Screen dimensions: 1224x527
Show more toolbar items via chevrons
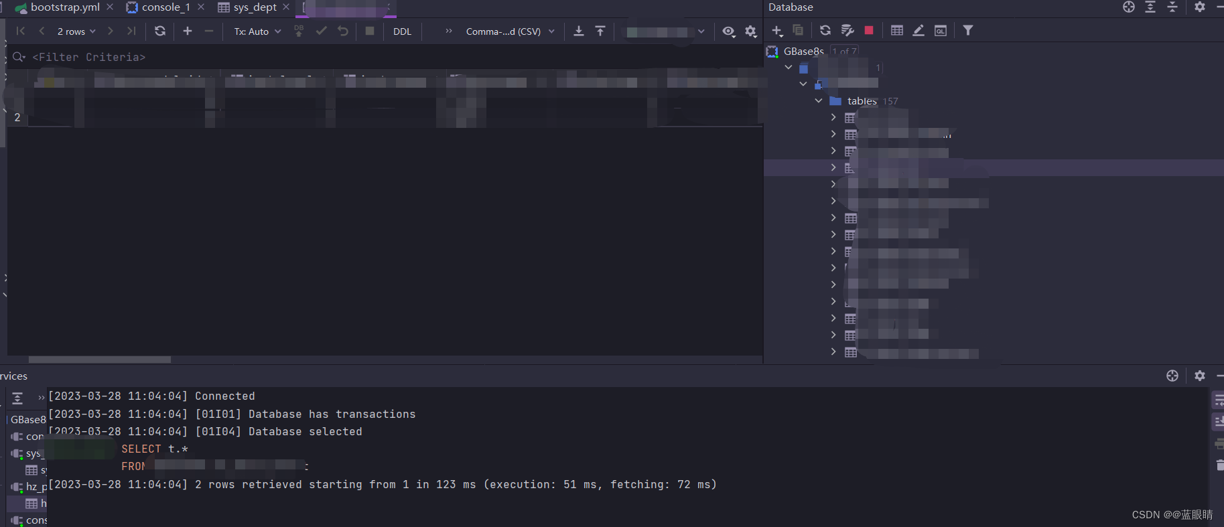[449, 31]
